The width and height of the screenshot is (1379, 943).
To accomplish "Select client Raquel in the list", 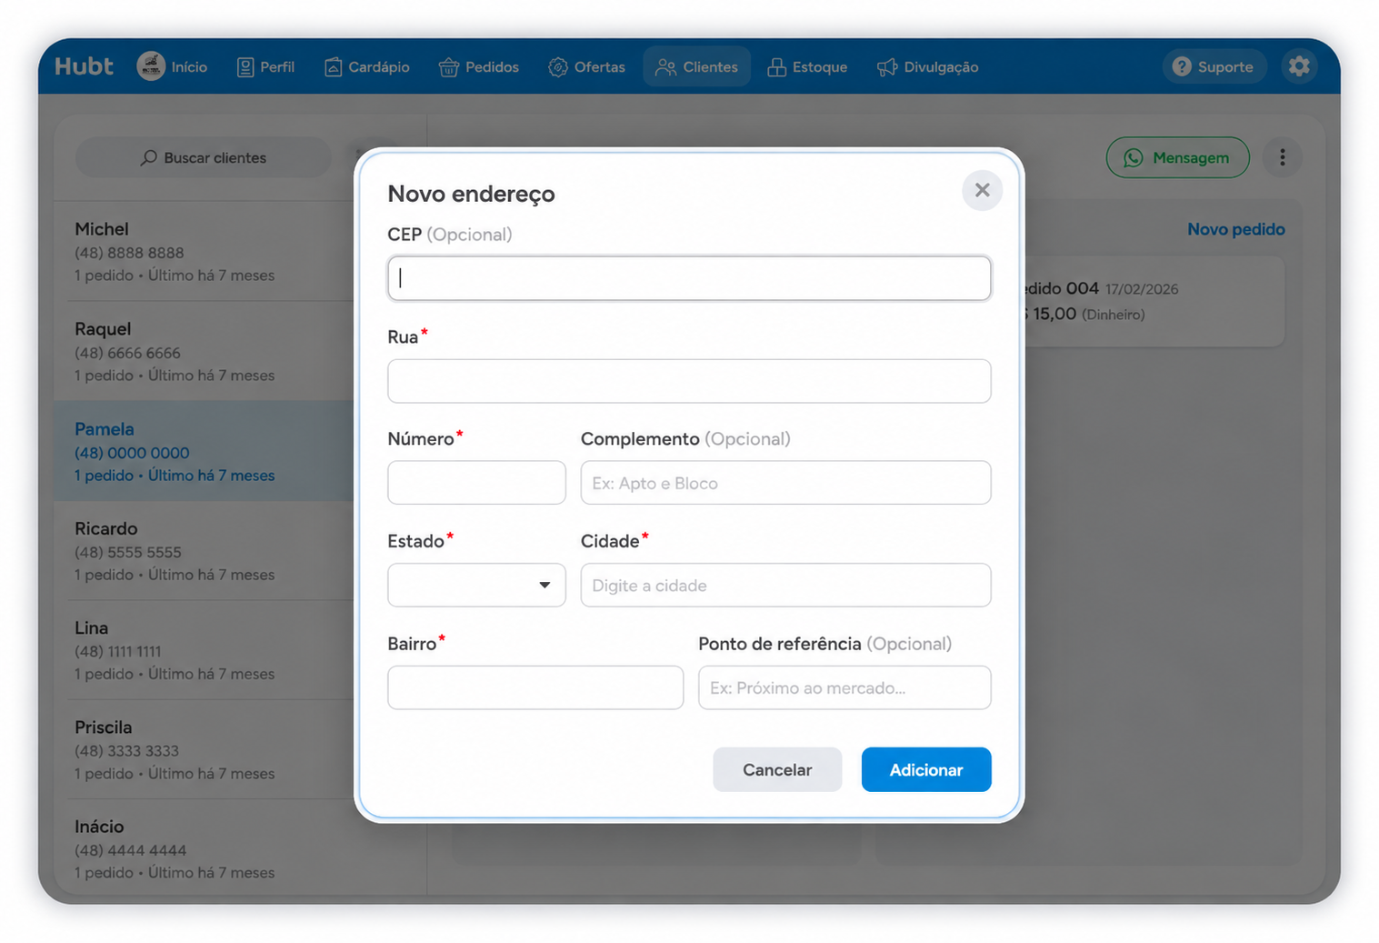I will click(205, 351).
